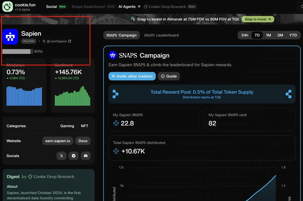Open the Docs link

point(83,141)
